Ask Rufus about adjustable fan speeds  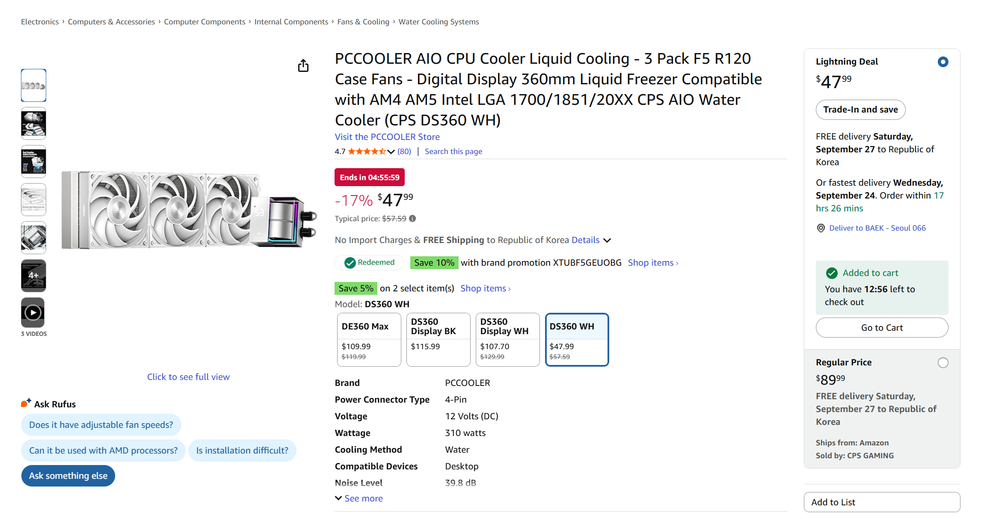tap(101, 425)
